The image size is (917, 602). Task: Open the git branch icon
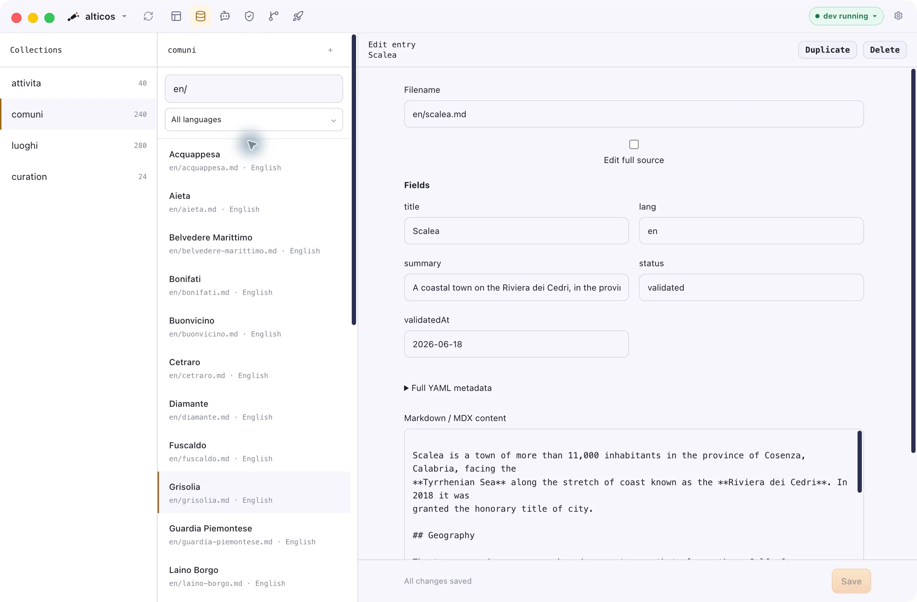click(x=274, y=16)
